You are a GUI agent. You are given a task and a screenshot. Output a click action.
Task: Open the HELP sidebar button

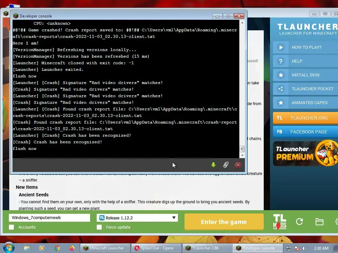(x=305, y=61)
